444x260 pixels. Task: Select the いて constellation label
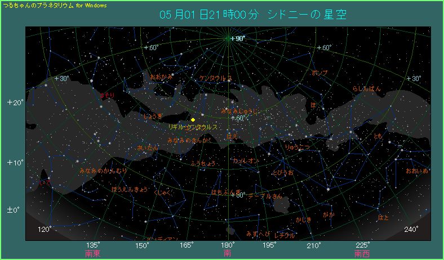point(46,183)
